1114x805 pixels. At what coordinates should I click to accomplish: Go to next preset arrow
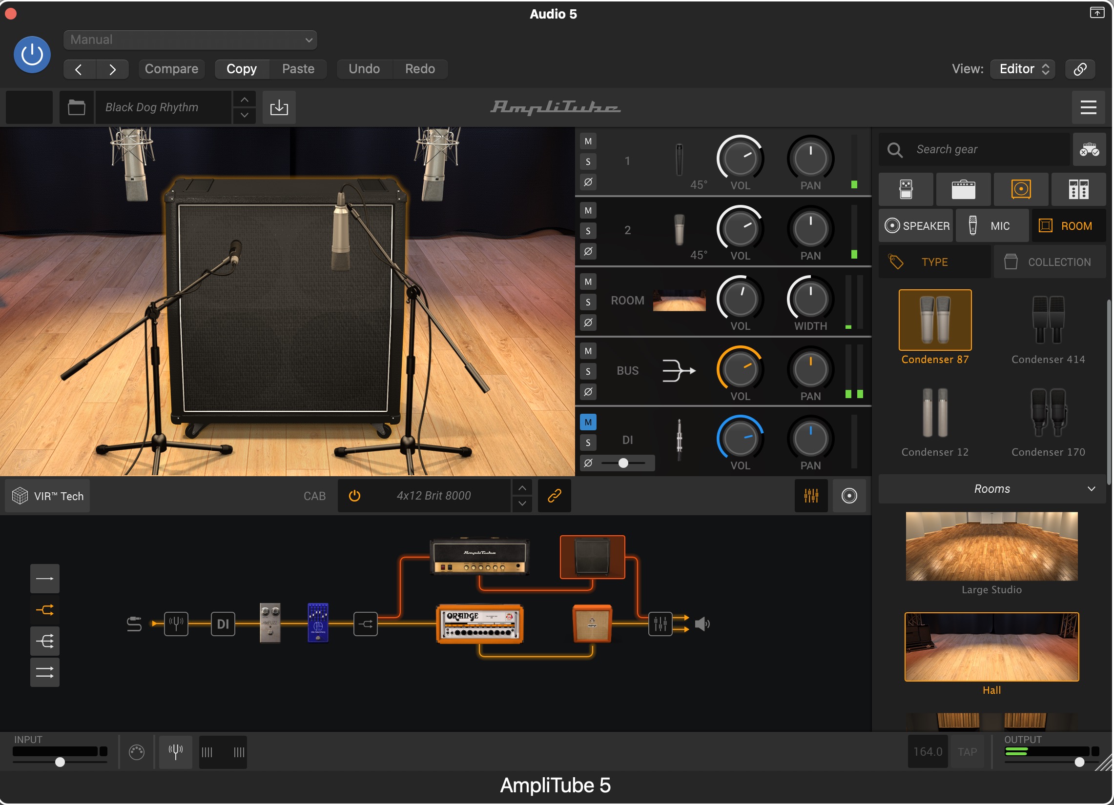tap(112, 69)
